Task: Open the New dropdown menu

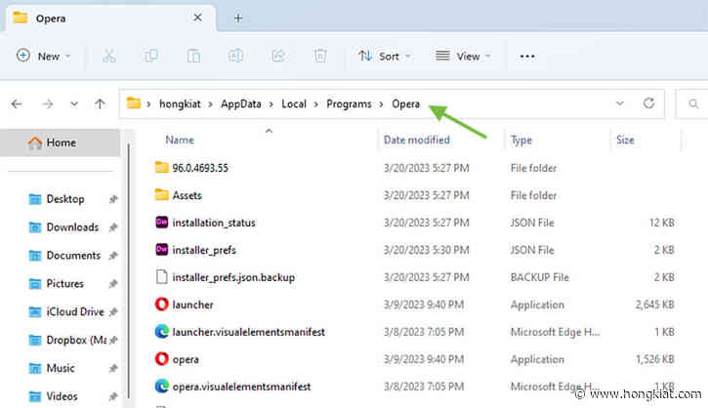Action: point(43,56)
